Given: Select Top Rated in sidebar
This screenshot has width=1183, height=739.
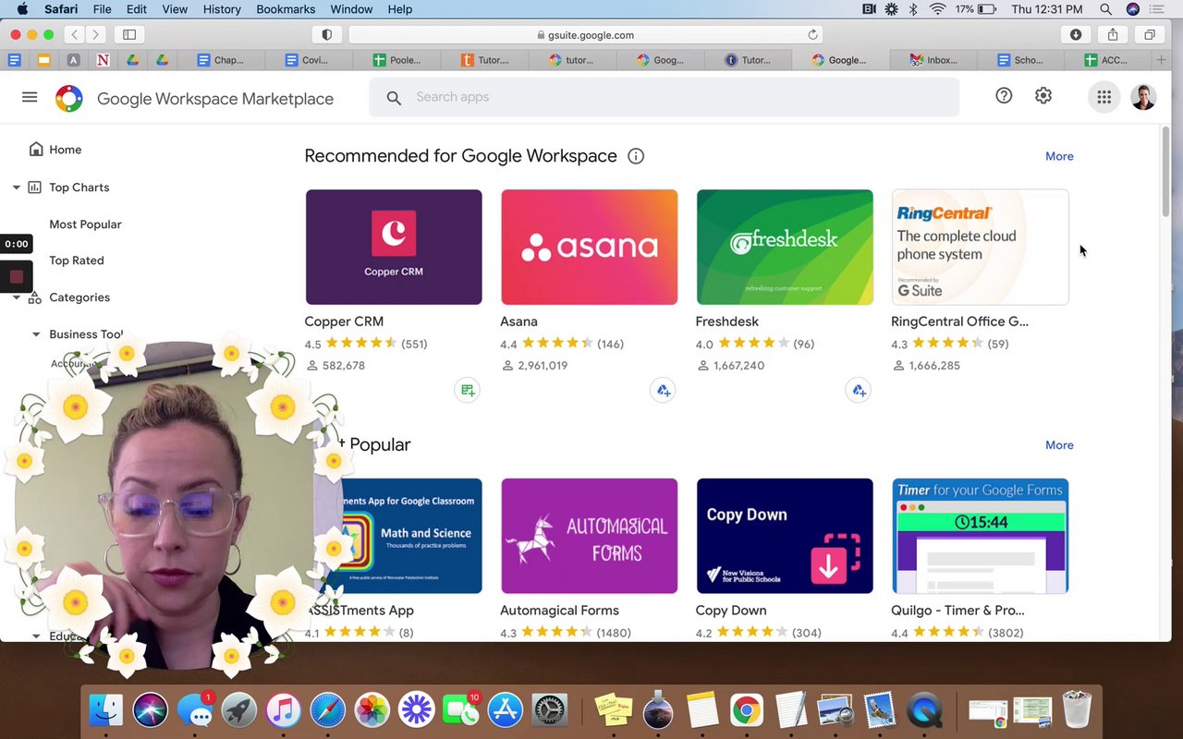Looking at the screenshot, I should click(x=77, y=260).
